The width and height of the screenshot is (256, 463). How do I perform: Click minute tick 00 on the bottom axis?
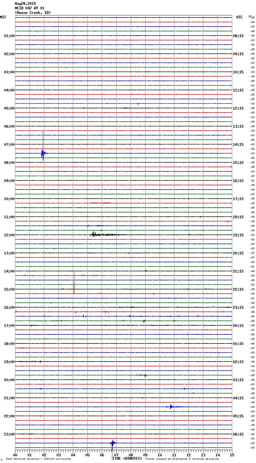coord(15,455)
